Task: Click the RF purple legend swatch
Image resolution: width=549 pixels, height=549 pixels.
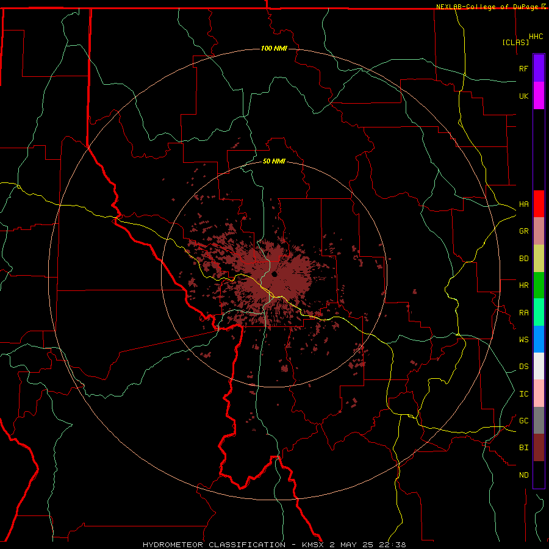Action: coord(539,68)
